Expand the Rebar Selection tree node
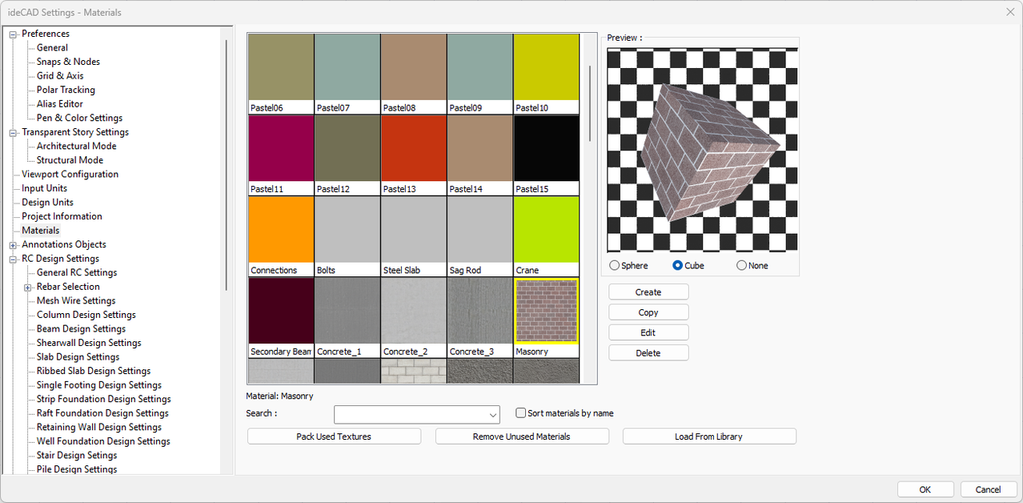Screen dimensions: 1023x503 click(x=28, y=288)
